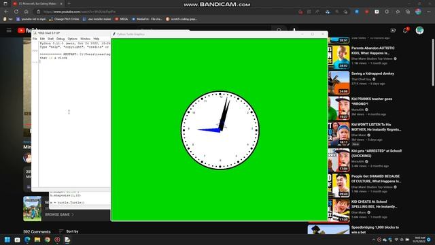435x245 pixels.
Task: Open the exe installer maker bookmark
Action: (97, 19)
